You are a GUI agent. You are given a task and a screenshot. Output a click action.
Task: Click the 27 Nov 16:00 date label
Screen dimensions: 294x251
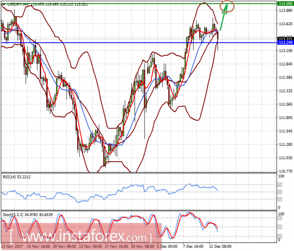pyautogui.click(x=117, y=246)
